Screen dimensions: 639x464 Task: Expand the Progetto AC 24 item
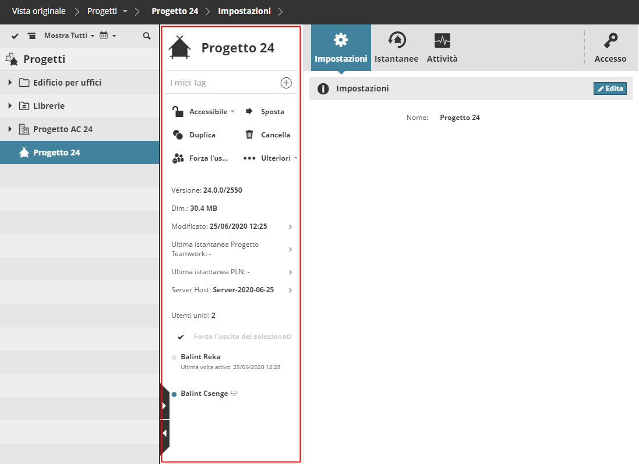pyautogui.click(x=10, y=129)
